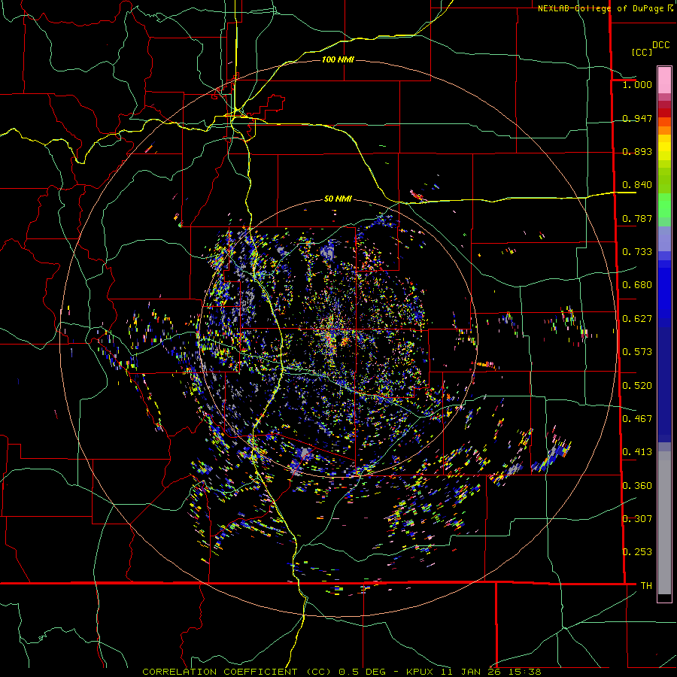Click the 1.000 scale value

pos(637,84)
